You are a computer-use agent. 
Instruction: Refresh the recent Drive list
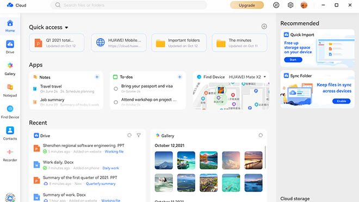129,135
